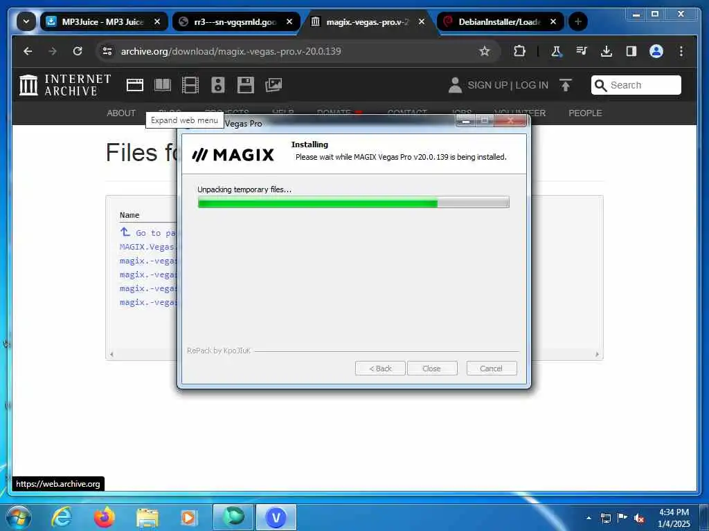
Task: Click the Internet Archive search field
Action: tap(636, 85)
